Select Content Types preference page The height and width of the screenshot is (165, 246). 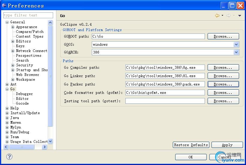point(29,36)
